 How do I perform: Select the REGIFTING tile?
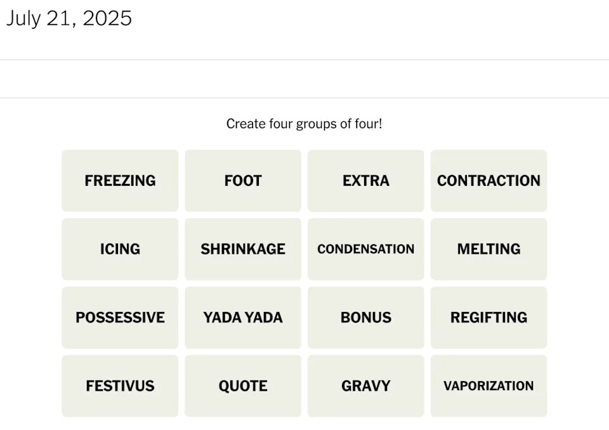488,318
